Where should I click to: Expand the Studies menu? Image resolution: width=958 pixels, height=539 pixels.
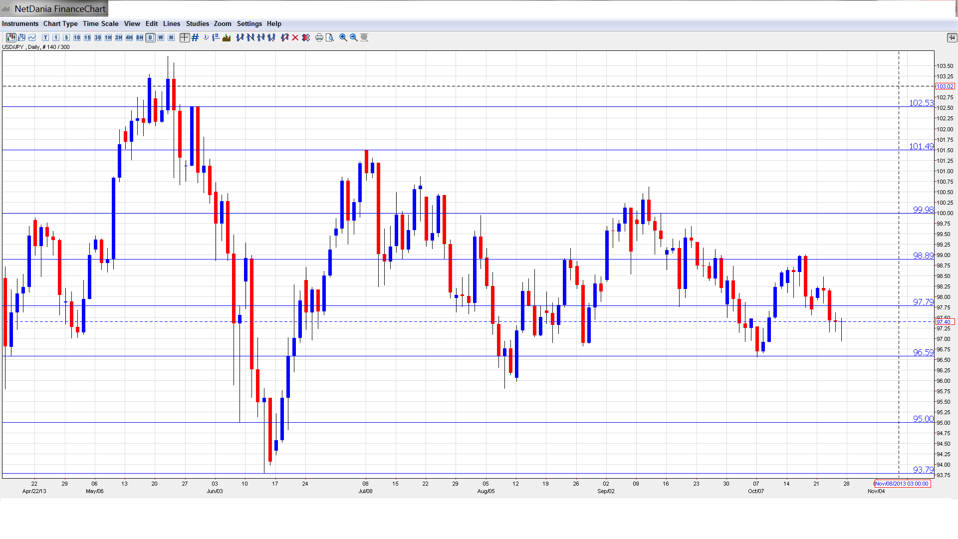(x=197, y=23)
